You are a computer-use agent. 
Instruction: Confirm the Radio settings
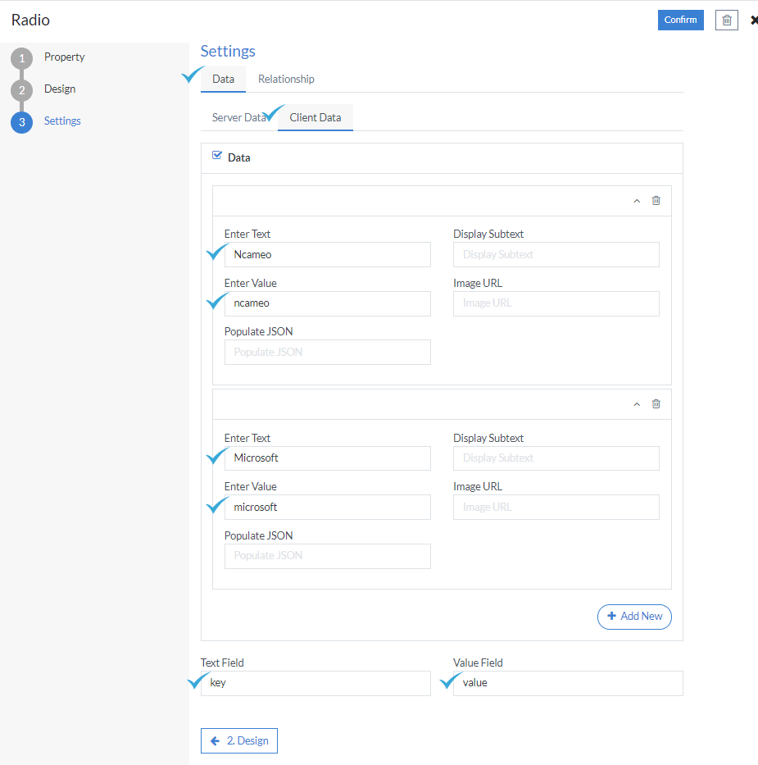(680, 20)
